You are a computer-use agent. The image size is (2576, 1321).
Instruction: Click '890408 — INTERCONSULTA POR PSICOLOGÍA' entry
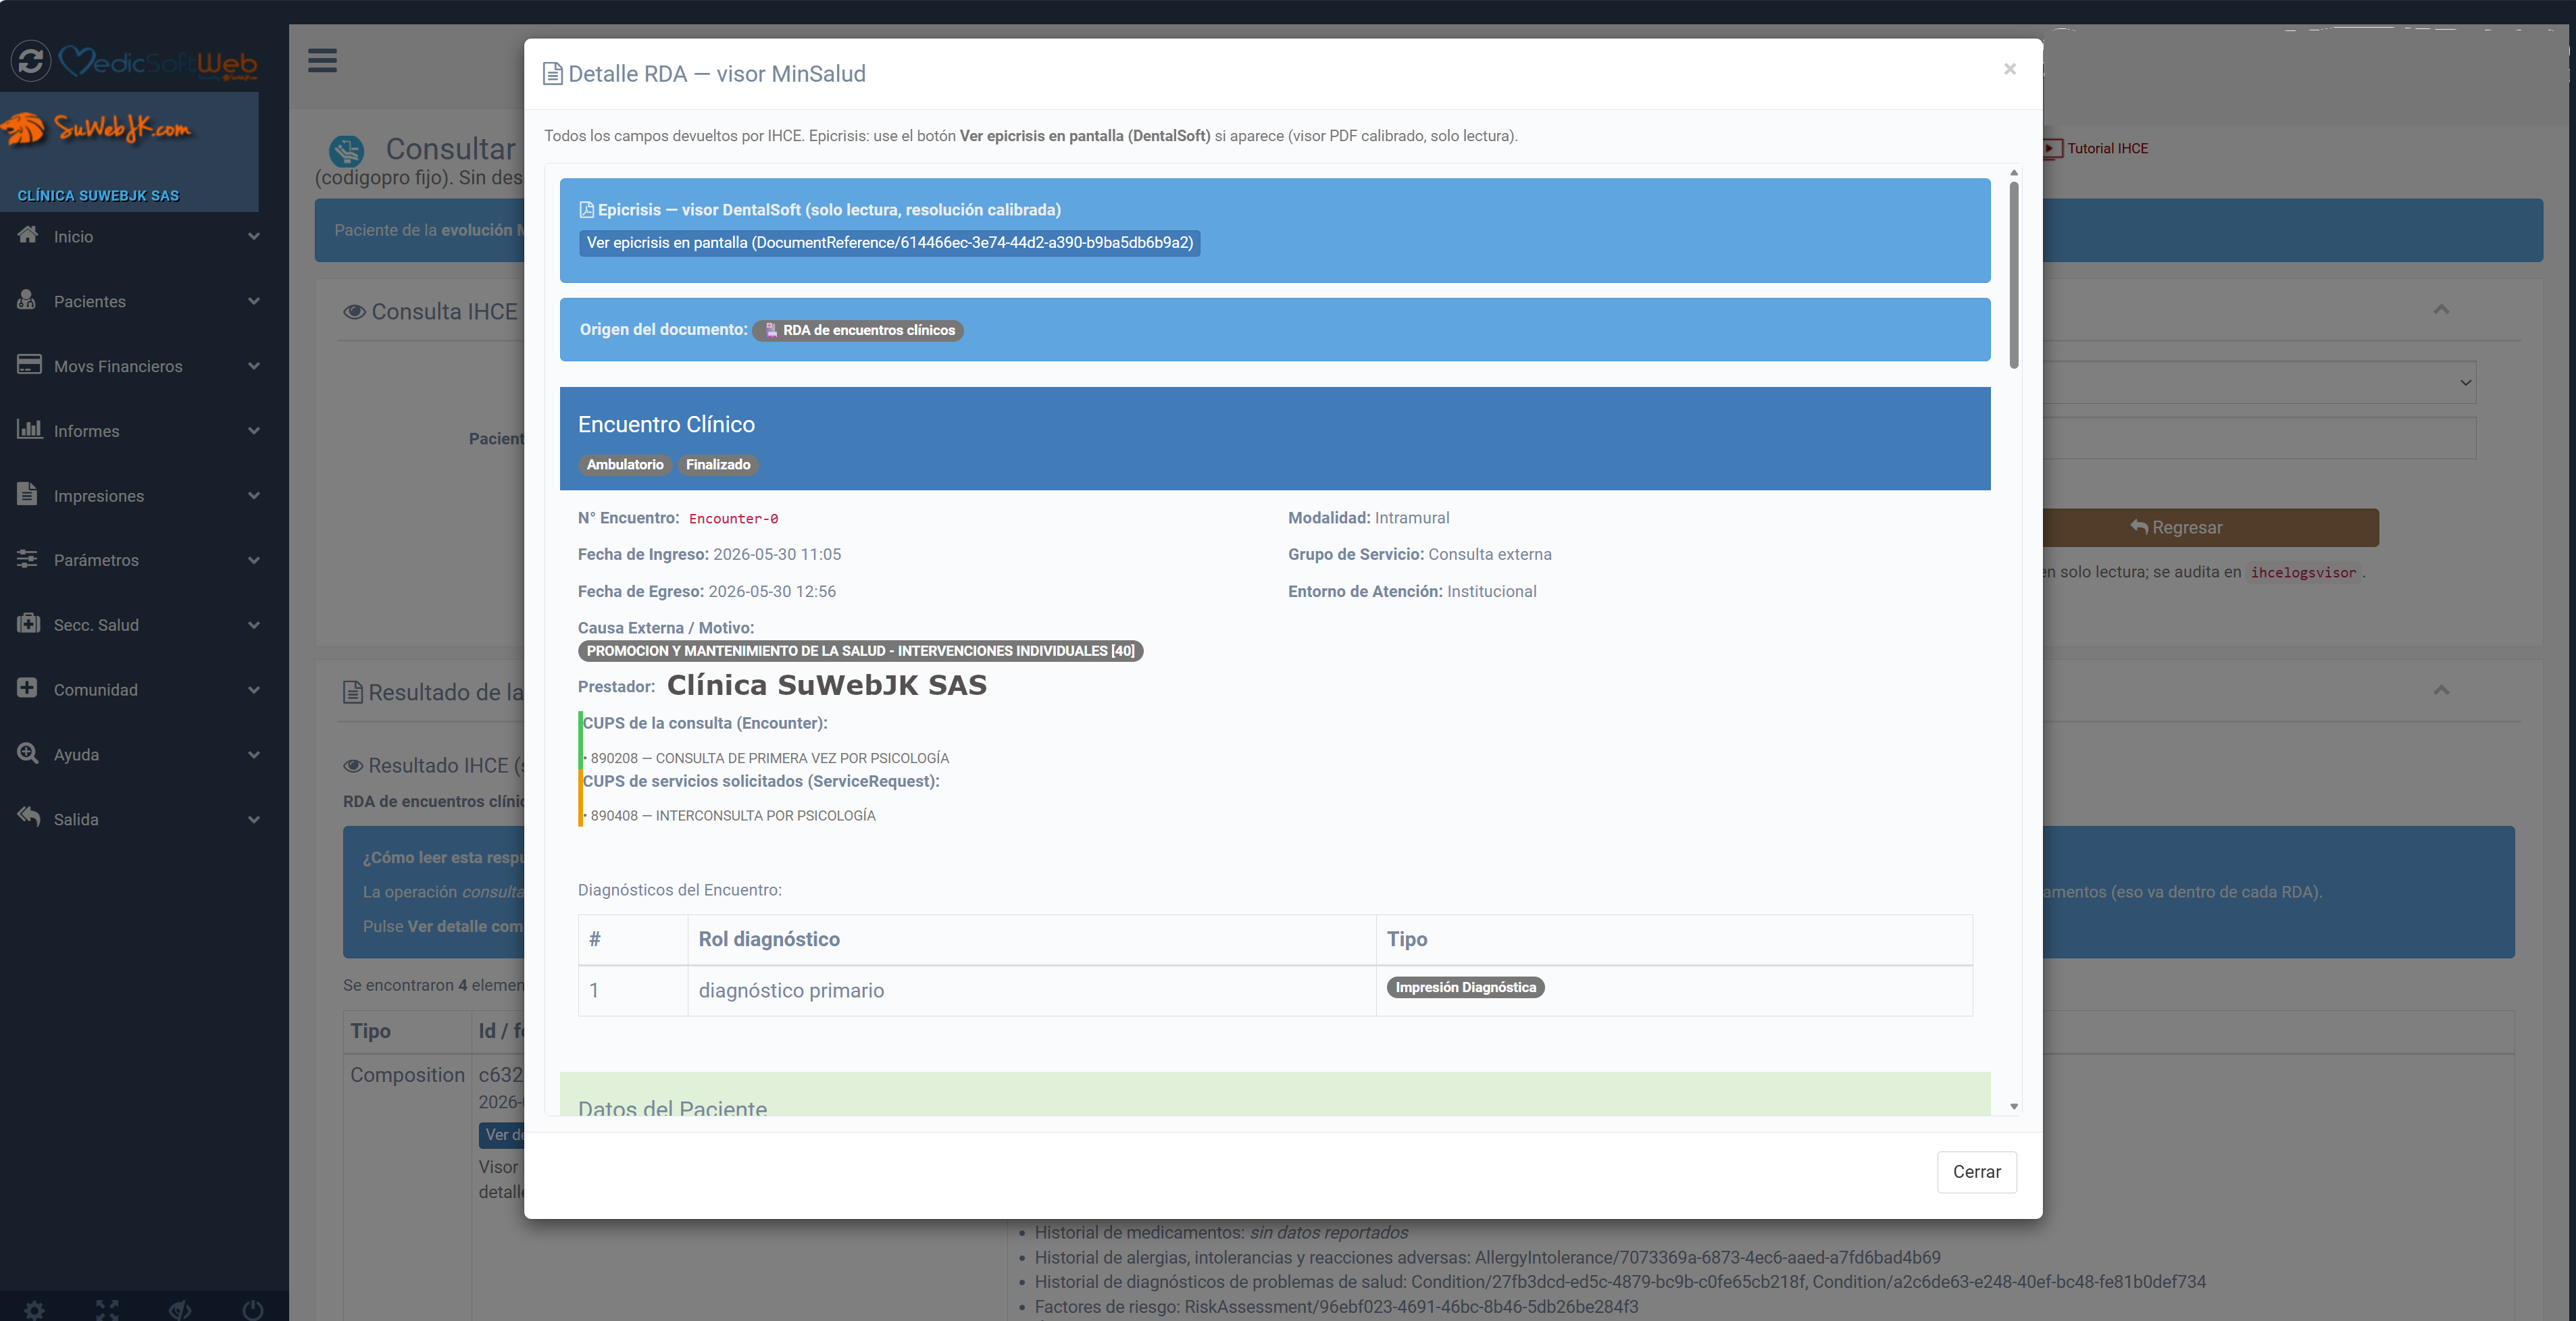(x=732, y=816)
